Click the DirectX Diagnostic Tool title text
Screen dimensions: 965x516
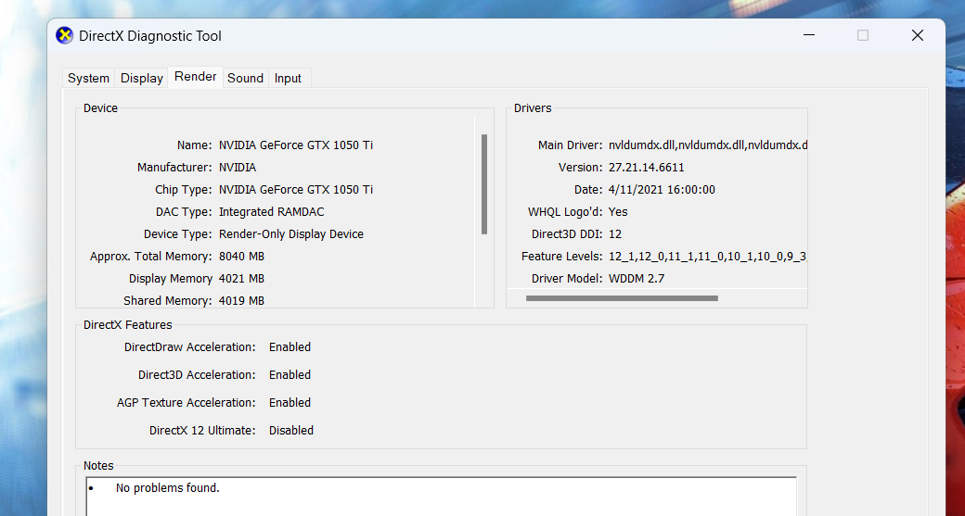150,35
